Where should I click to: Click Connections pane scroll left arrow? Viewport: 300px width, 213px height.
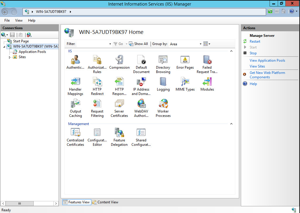point(3,204)
